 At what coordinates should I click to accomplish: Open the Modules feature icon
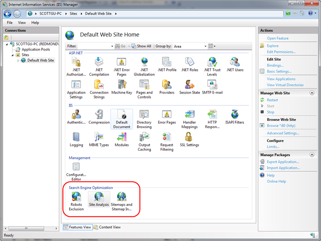[122, 139]
